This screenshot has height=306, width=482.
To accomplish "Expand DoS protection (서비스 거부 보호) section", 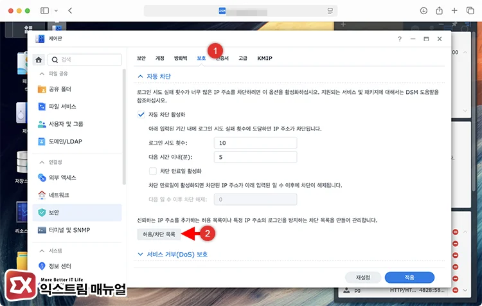I will coord(141,254).
